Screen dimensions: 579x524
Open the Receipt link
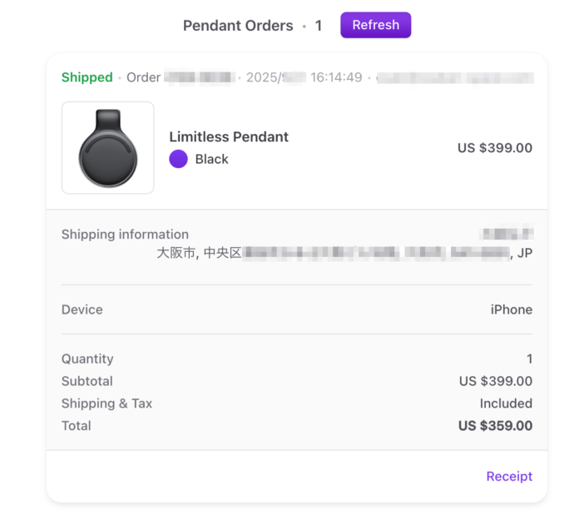coord(509,477)
